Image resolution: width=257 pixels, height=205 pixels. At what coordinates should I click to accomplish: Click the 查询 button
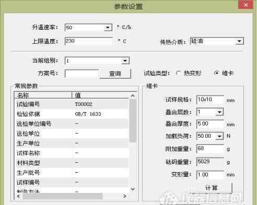click(x=115, y=74)
